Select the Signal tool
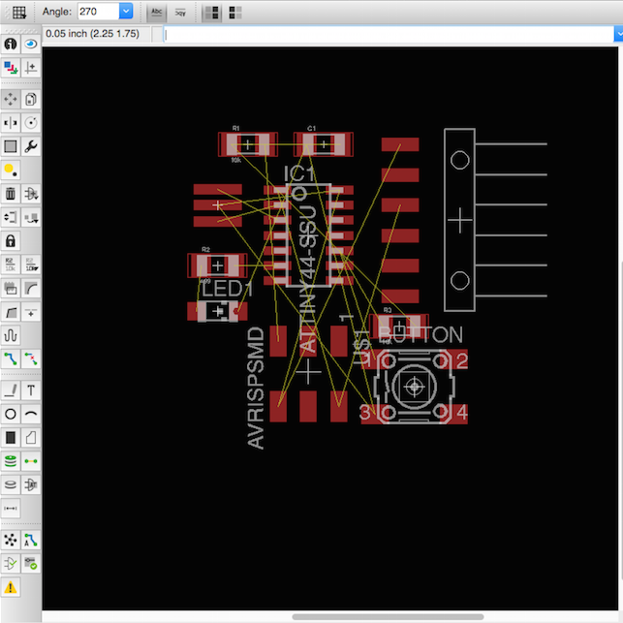The width and height of the screenshot is (623, 623). pos(31,461)
